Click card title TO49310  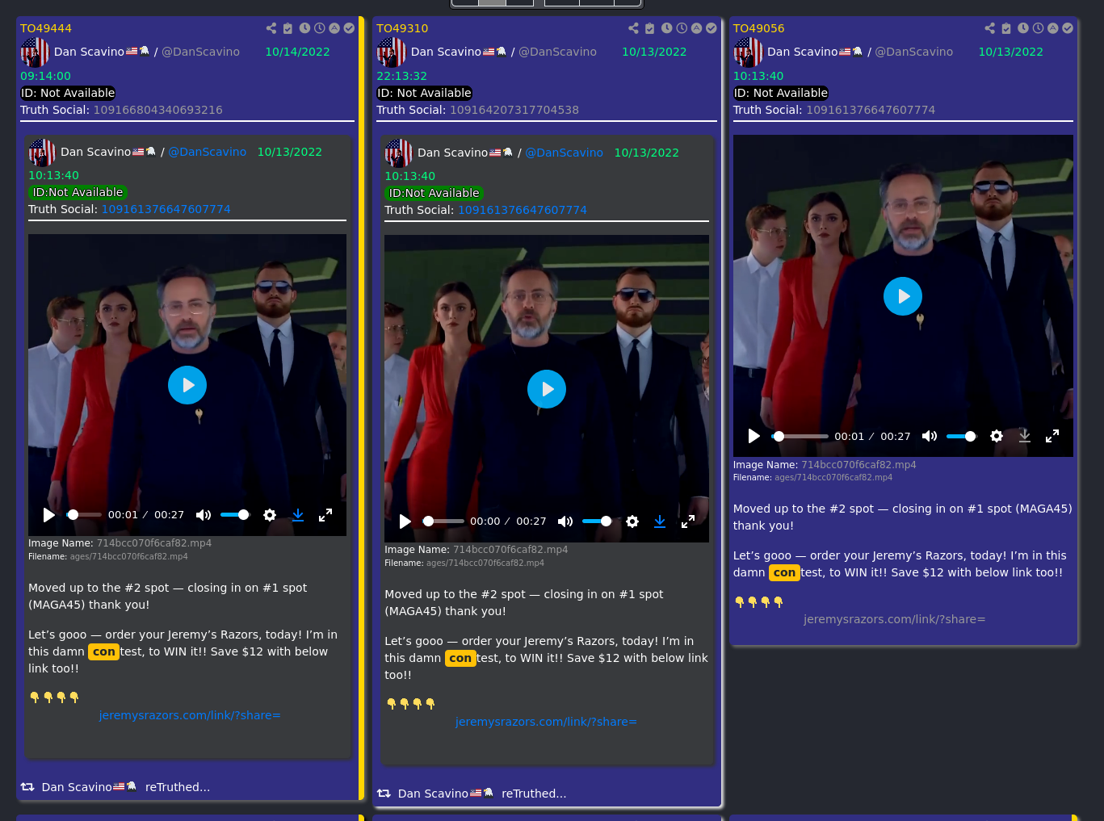(402, 28)
